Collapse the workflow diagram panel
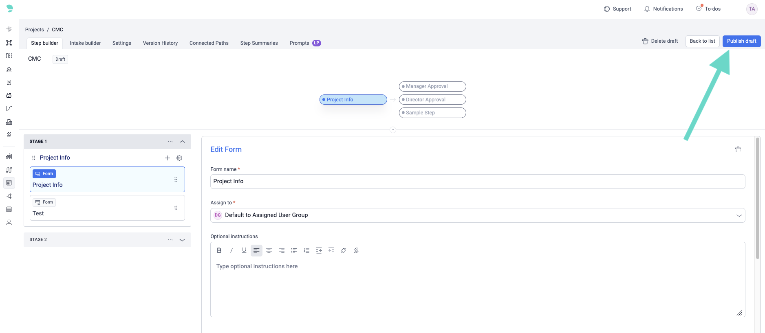Viewport: 765px width, 333px height. 393,130
